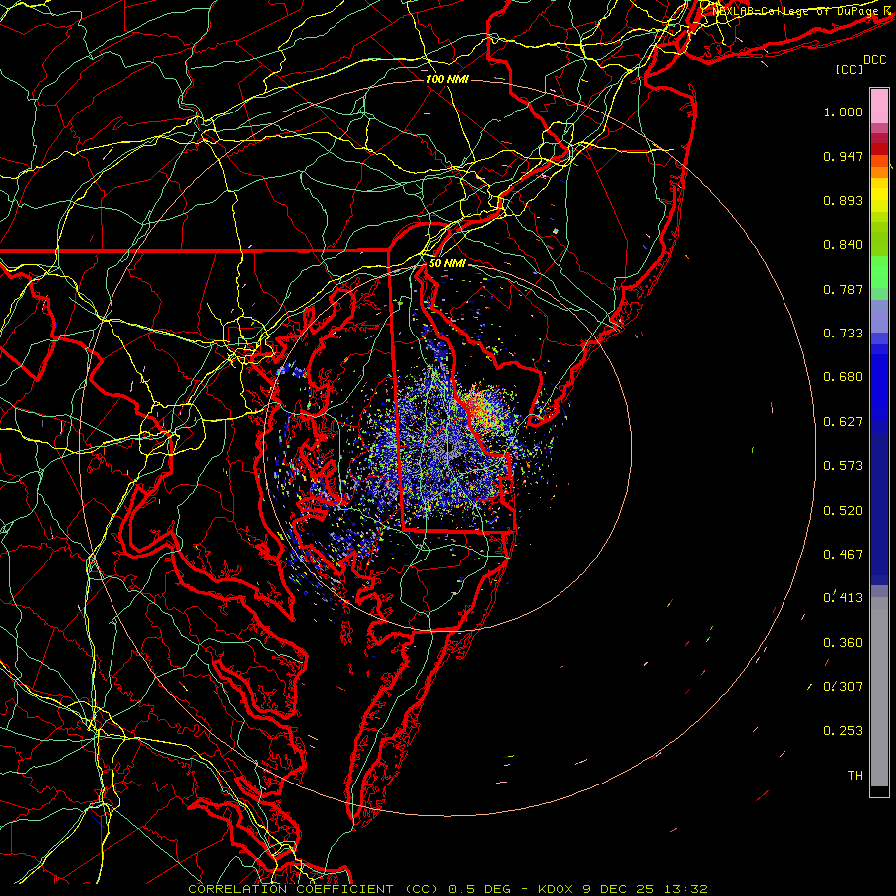Click the 0.307 legend value
The width and height of the screenshot is (896, 896).
(x=843, y=687)
